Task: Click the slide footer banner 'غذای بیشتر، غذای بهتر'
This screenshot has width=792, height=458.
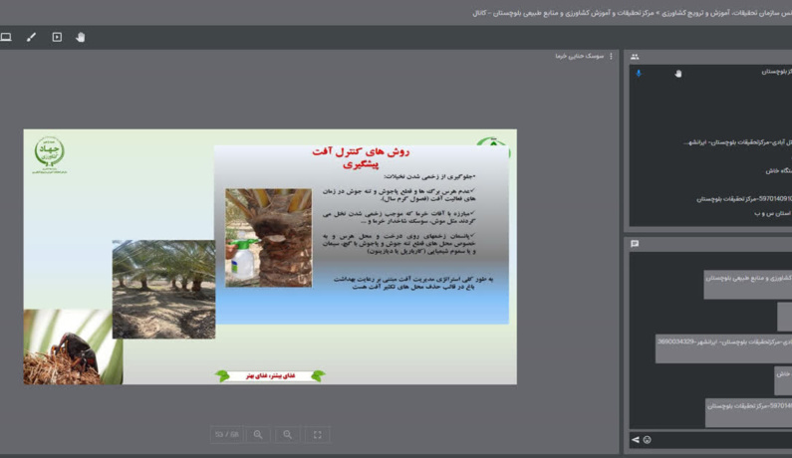Action: pos(270,375)
